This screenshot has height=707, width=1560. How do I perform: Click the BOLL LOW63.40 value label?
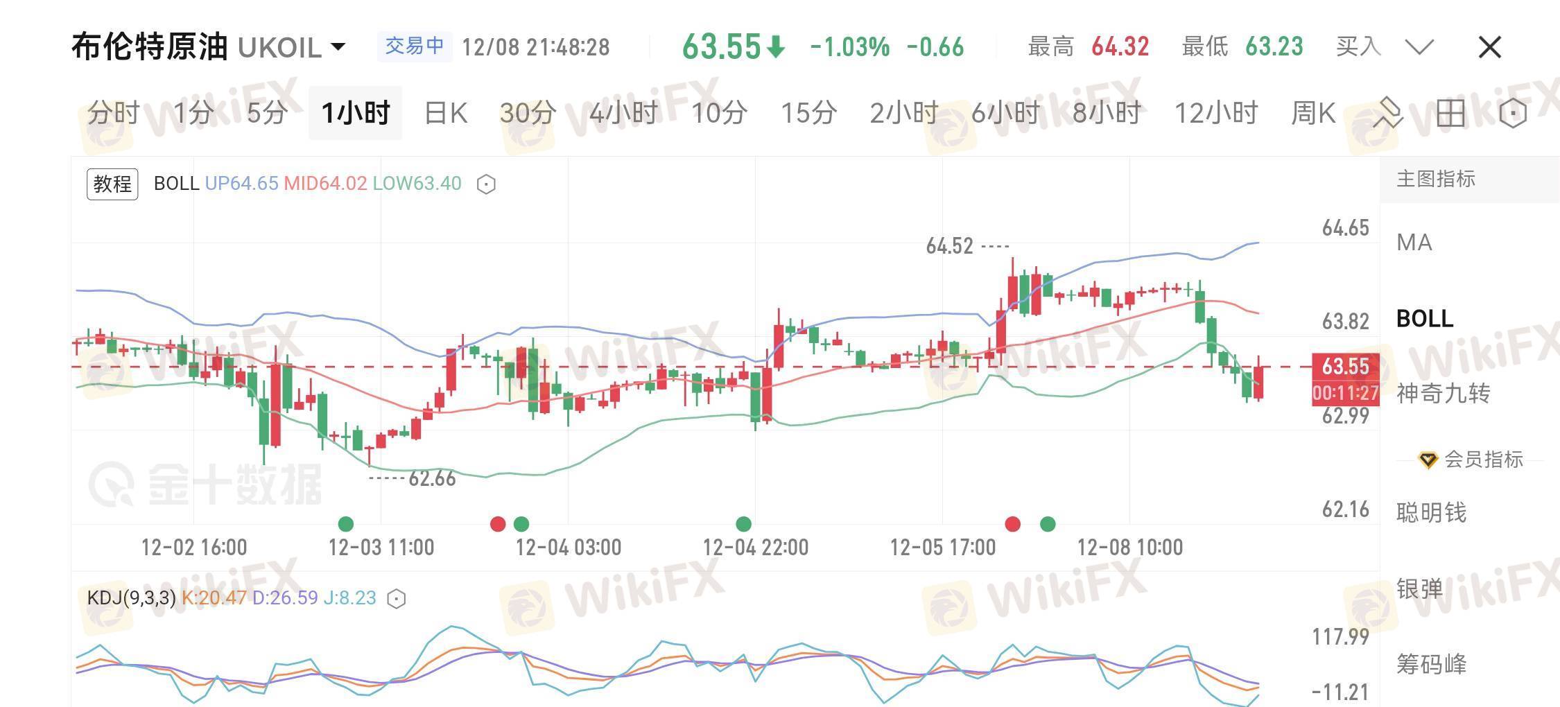click(x=417, y=184)
